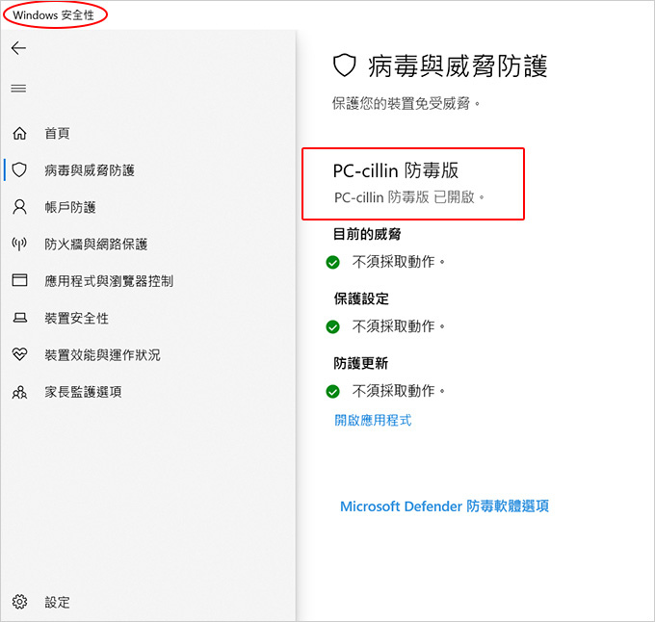Click the shield icon in the sidebar
The width and height of the screenshot is (655, 622).
19,169
